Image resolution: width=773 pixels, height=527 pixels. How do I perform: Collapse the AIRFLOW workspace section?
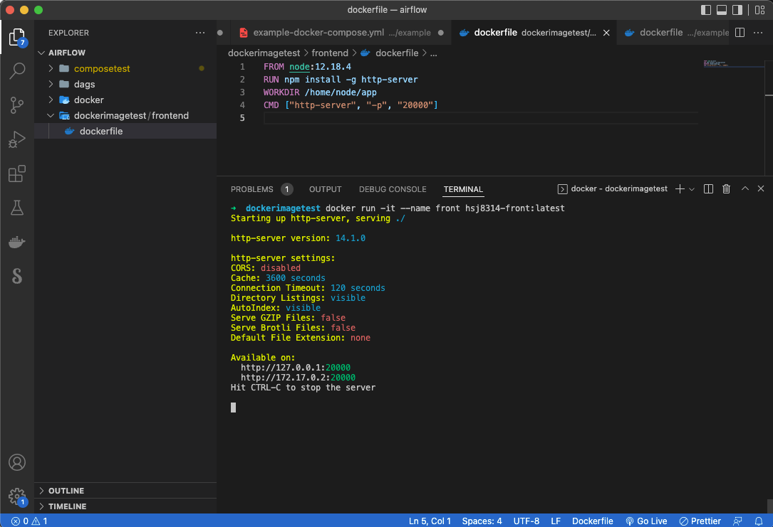(125, 53)
